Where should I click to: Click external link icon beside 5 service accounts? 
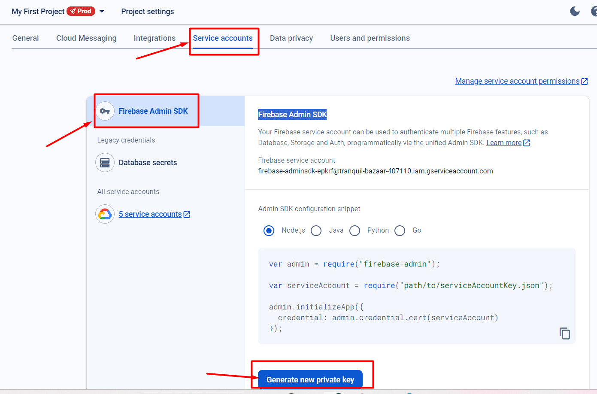coord(187,214)
